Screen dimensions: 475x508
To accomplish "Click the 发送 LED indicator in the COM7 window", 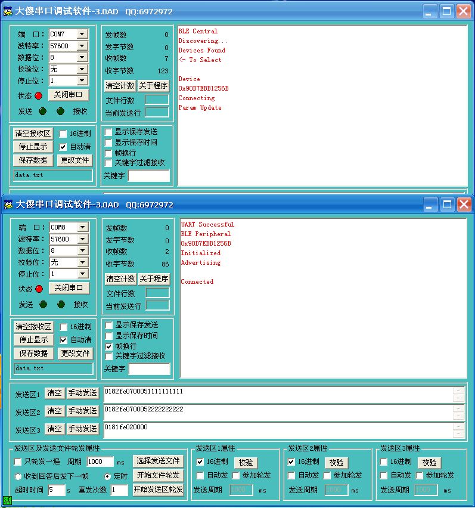I will point(42,111).
